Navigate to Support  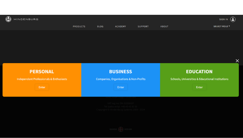[x=143, y=27]
